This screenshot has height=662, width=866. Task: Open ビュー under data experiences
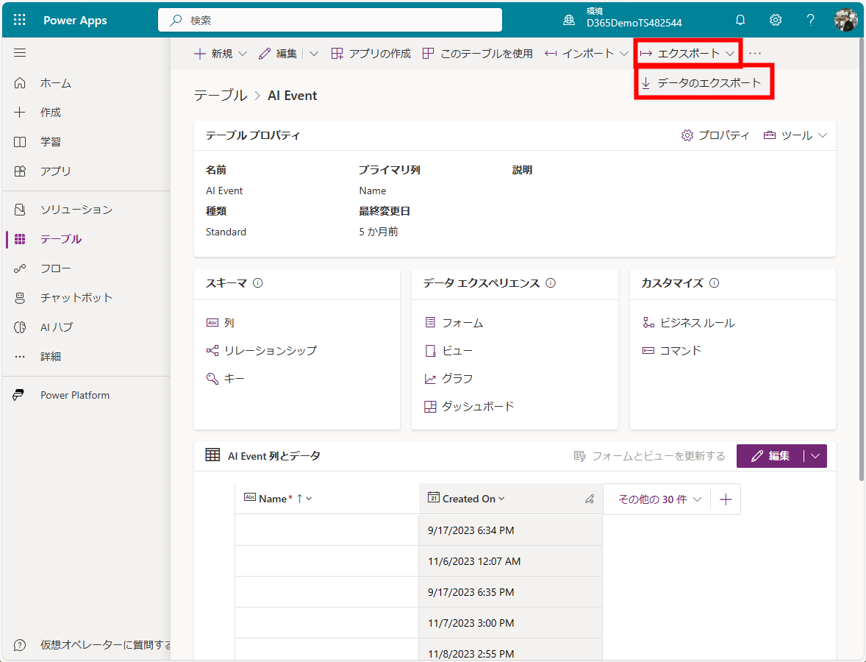pyautogui.click(x=448, y=350)
